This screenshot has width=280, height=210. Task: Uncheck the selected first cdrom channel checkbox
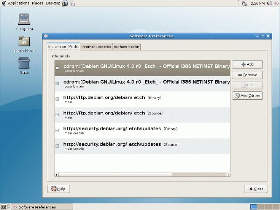57,68
